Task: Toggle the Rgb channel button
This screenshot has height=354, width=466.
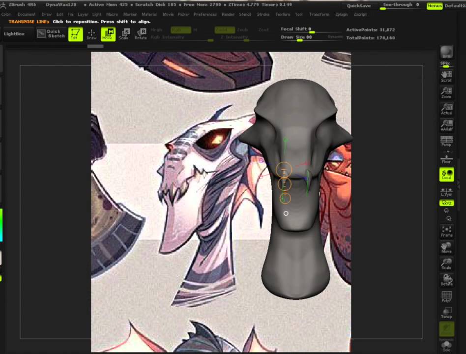Action: click(181, 29)
